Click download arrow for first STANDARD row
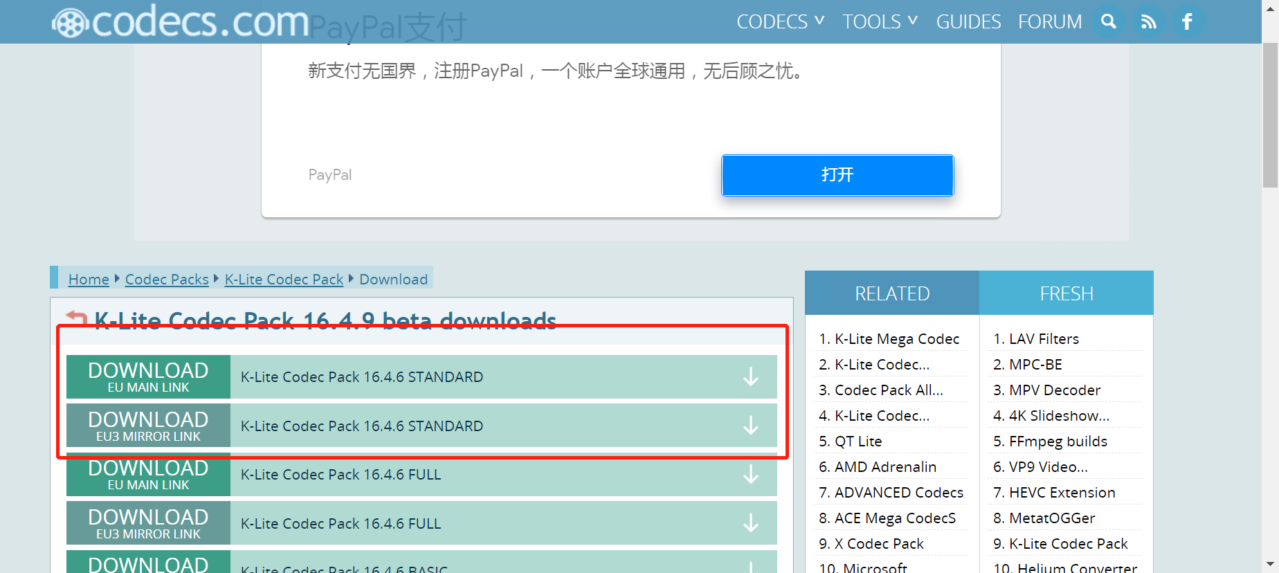 click(751, 377)
